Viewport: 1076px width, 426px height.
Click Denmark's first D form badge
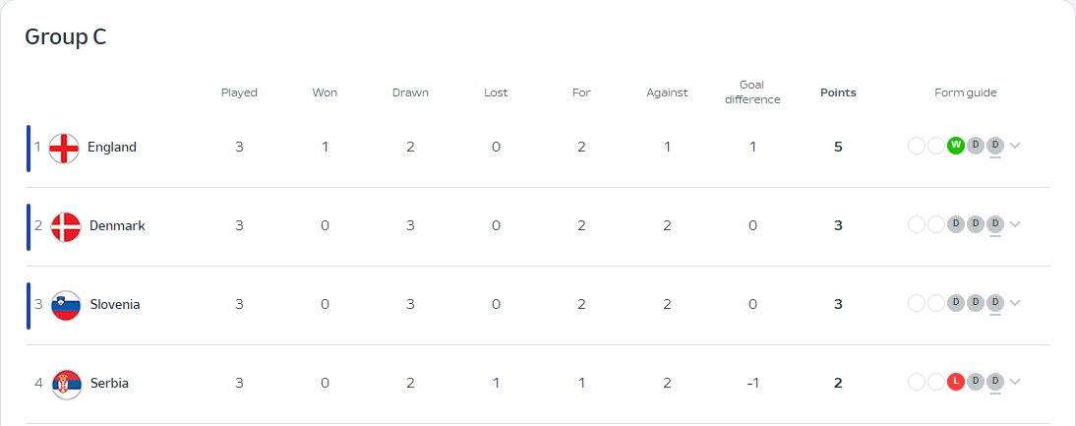[x=956, y=224]
